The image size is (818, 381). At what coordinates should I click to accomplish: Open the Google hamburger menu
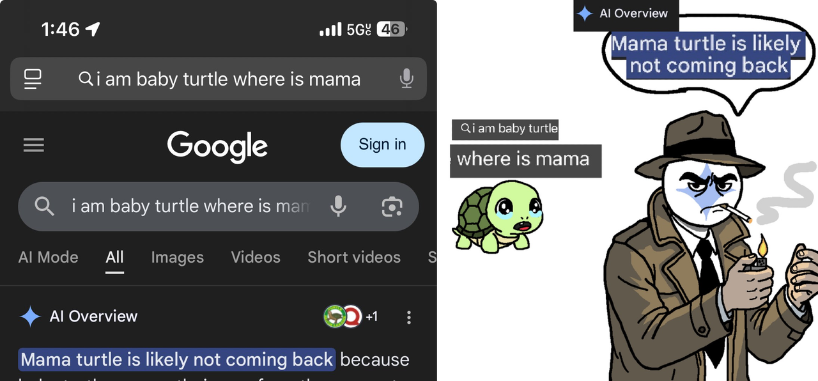pos(34,145)
